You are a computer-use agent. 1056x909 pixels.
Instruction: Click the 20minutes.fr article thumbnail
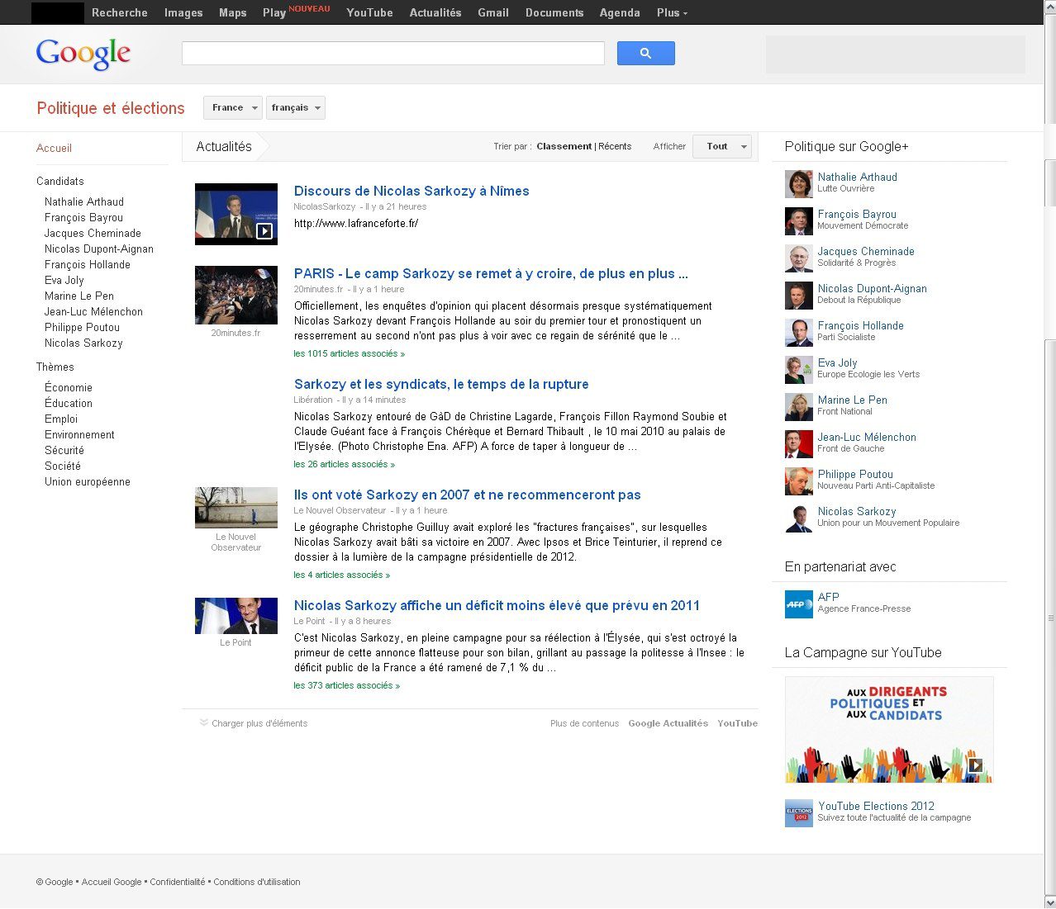tap(236, 295)
